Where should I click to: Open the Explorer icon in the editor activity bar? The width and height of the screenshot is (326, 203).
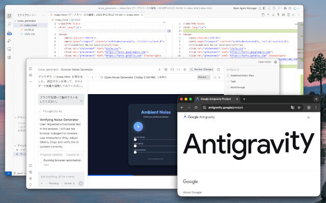[x=9, y=16]
